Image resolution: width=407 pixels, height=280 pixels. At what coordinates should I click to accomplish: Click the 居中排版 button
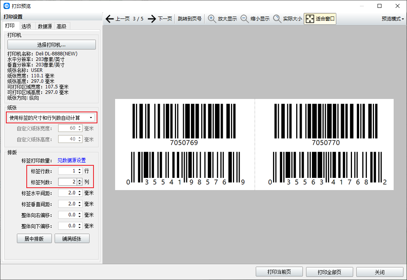click(34, 238)
